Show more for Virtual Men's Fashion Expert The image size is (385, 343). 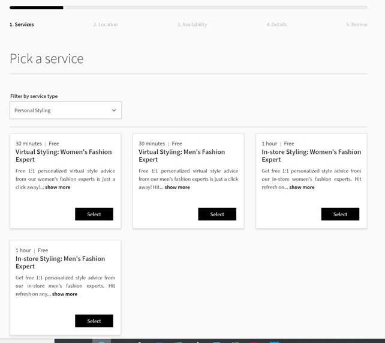(x=178, y=187)
